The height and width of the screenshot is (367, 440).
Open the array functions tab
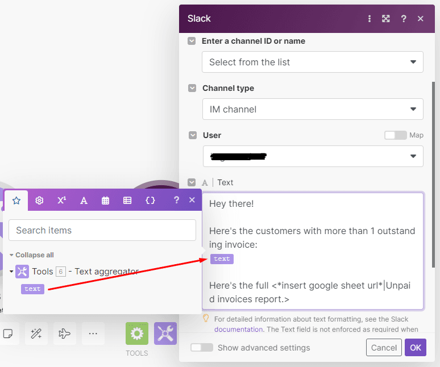pos(127,200)
